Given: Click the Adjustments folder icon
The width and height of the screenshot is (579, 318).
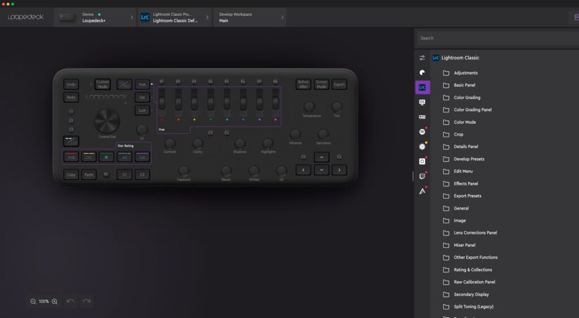Looking at the screenshot, I should [446, 73].
